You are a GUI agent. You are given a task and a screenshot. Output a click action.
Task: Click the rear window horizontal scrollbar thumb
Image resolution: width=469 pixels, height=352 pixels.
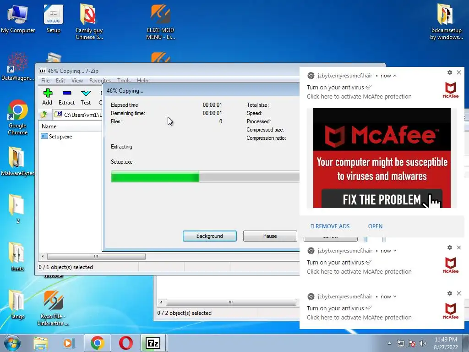231,302
